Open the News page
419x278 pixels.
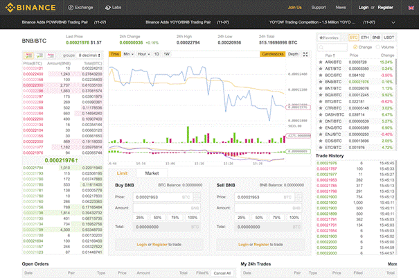(341, 8)
